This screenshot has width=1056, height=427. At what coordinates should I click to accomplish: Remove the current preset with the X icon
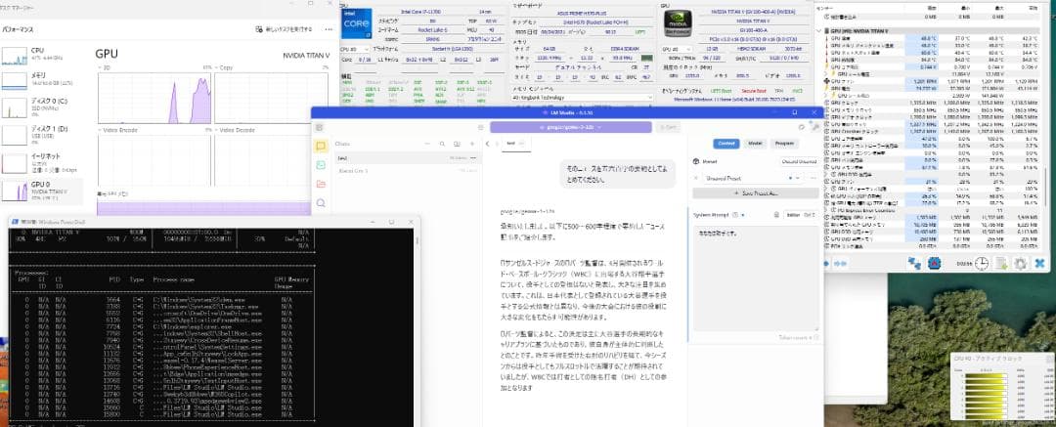(x=696, y=179)
